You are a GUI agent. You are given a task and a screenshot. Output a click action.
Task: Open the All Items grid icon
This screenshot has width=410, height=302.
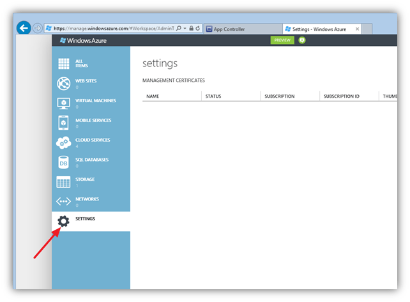click(x=64, y=64)
